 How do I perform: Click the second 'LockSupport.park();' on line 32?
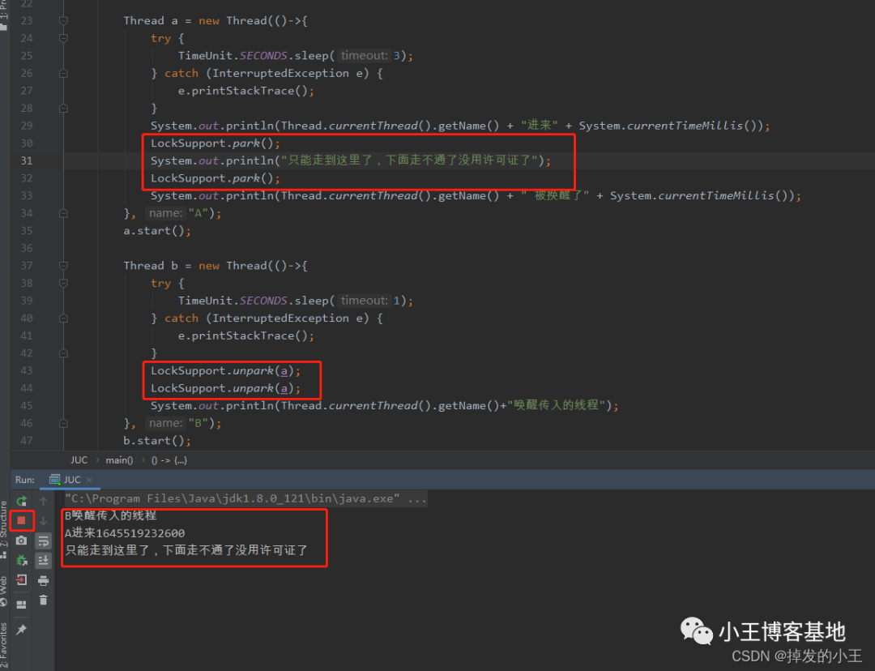[216, 178]
